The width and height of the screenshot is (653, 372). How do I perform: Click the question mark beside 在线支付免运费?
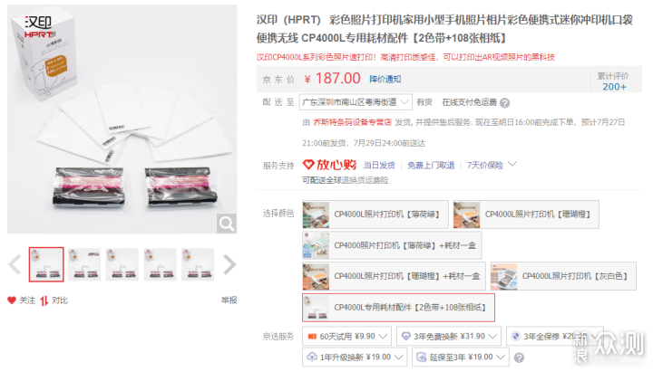point(505,102)
